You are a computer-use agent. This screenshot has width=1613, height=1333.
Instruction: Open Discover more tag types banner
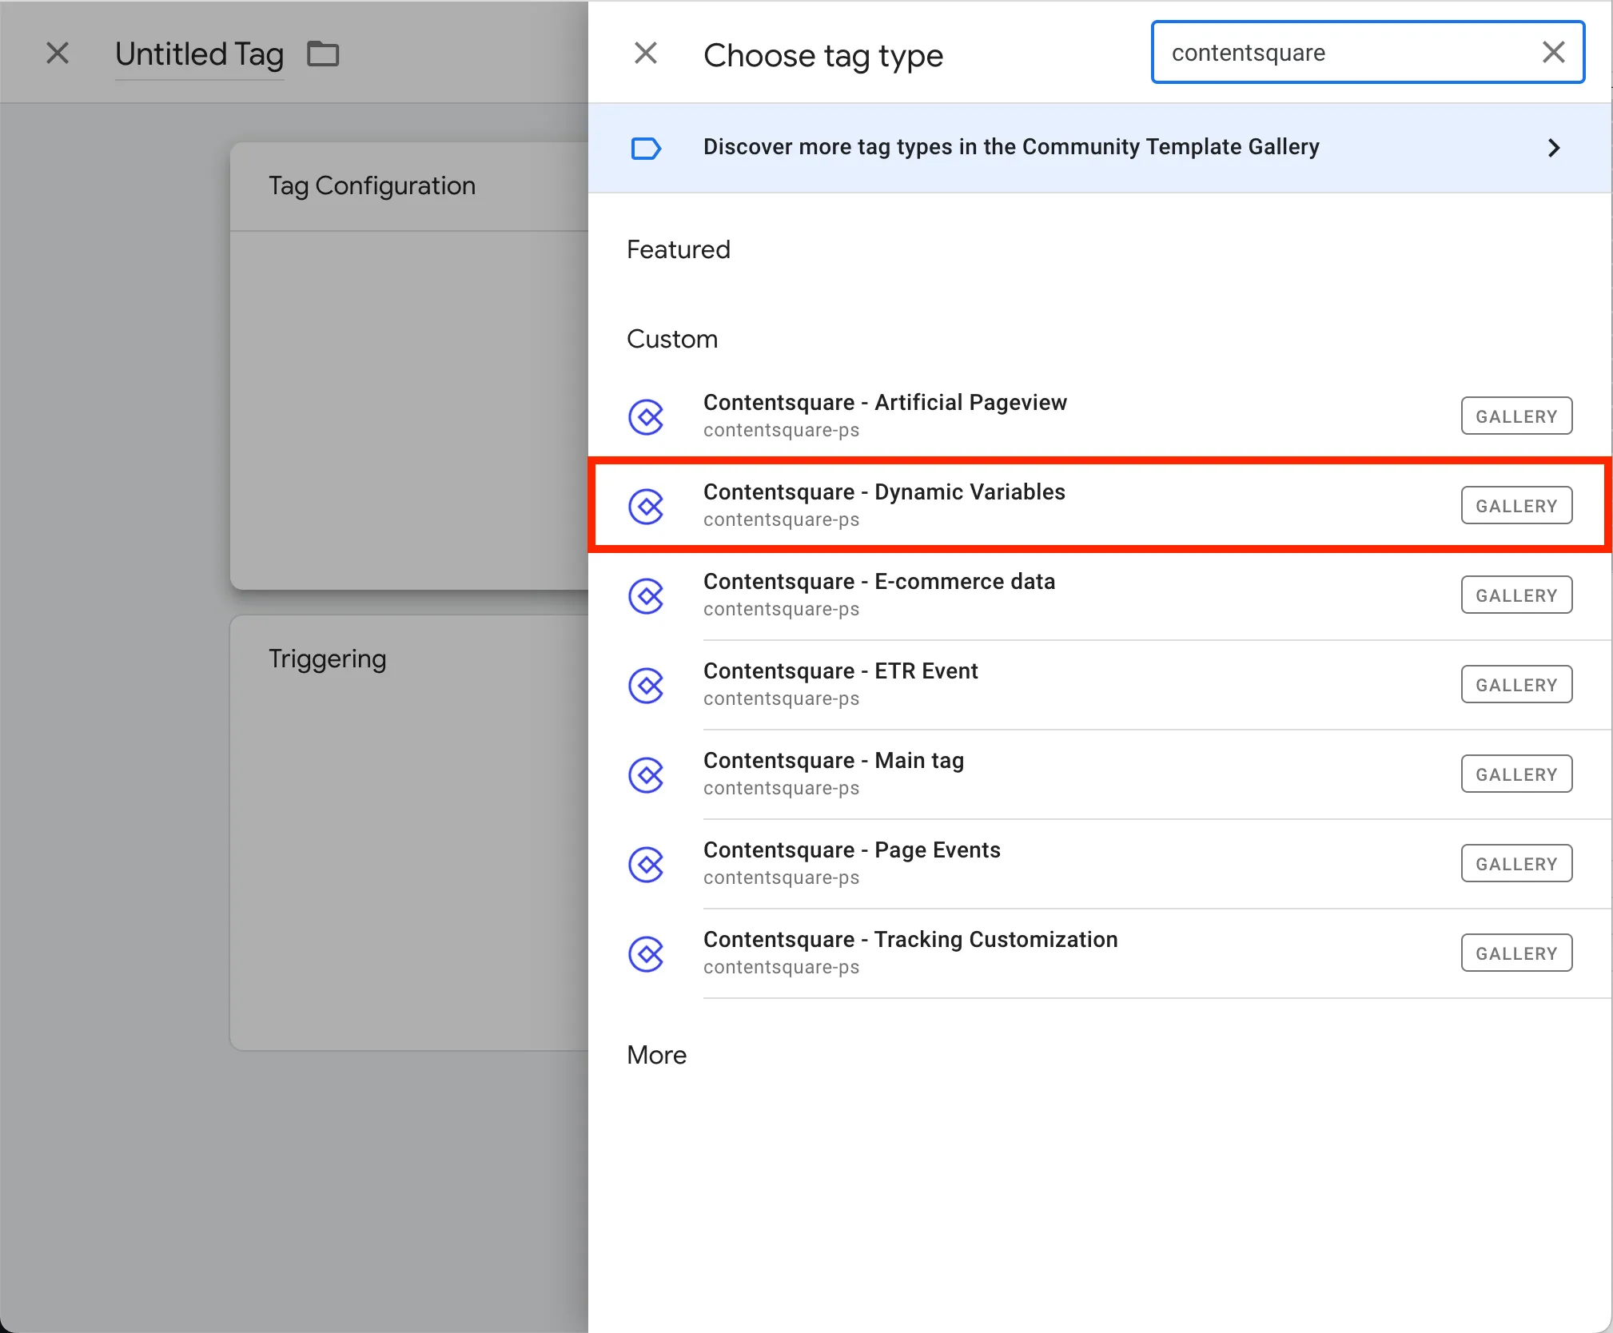1010,148
